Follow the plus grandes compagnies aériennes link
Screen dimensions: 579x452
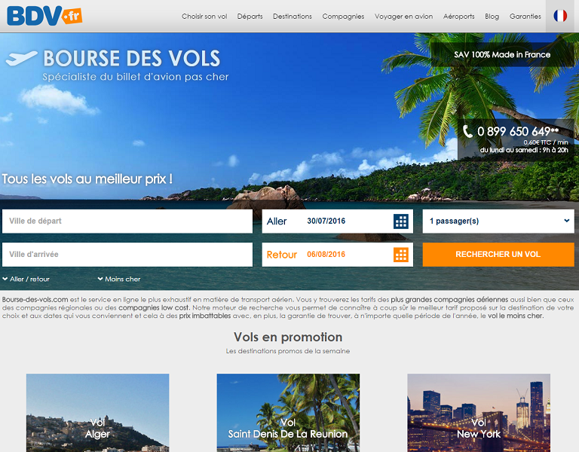click(x=449, y=300)
